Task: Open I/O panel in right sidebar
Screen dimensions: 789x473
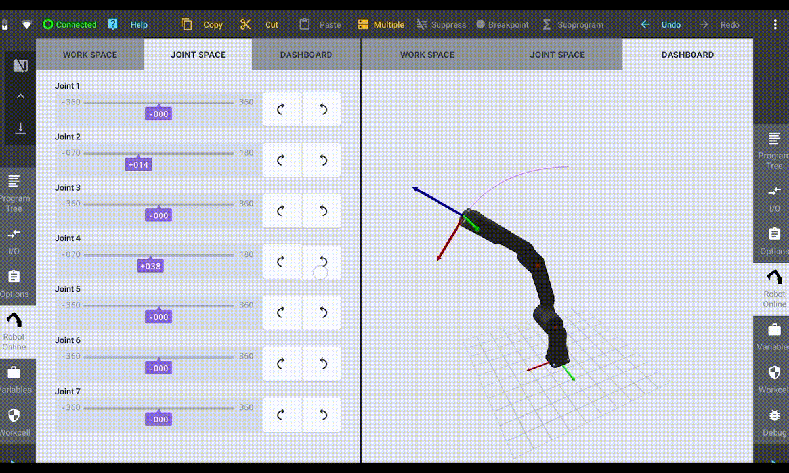Action: pyautogui.click(x=775, y=198)
